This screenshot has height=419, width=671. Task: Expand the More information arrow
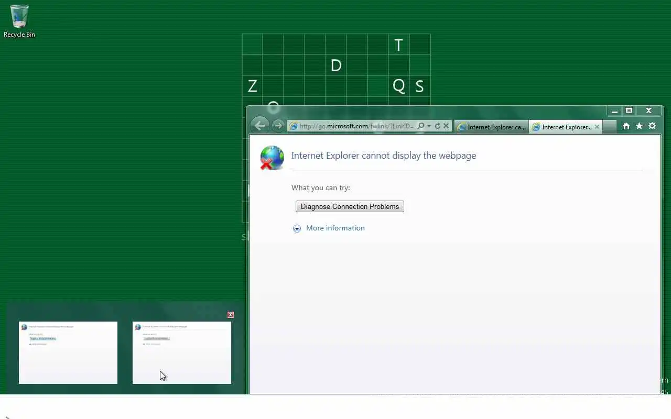click(297, 228)
